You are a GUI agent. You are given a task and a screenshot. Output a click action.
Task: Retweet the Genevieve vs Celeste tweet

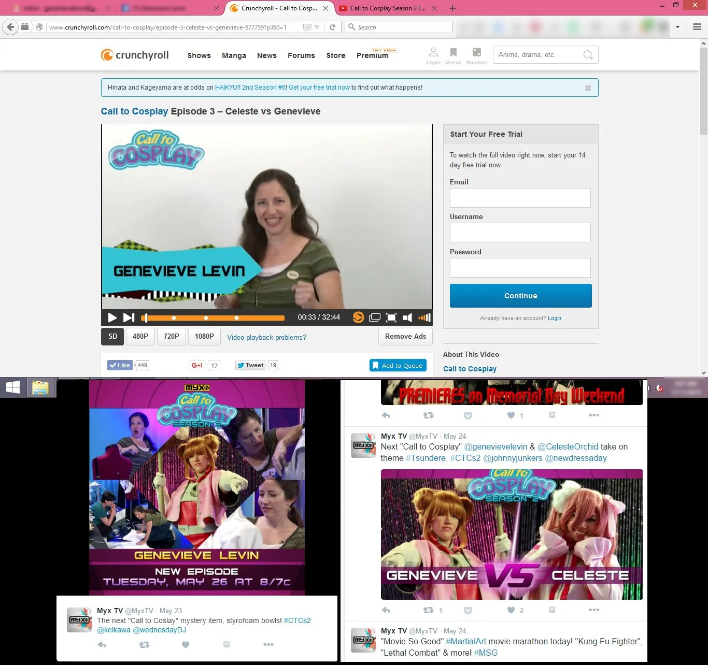click(x=428, y=610)
